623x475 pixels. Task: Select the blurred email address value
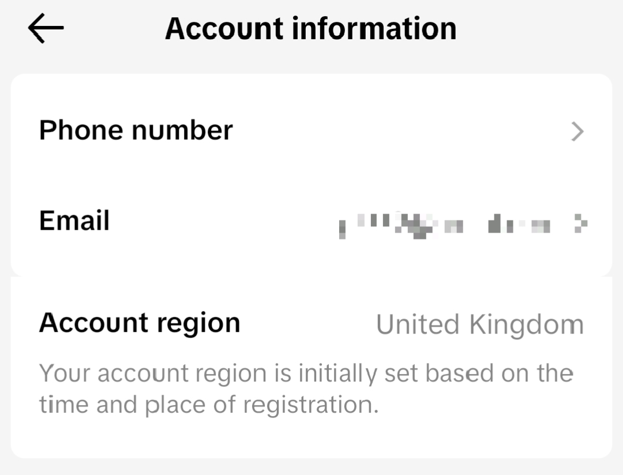point(445,226)
